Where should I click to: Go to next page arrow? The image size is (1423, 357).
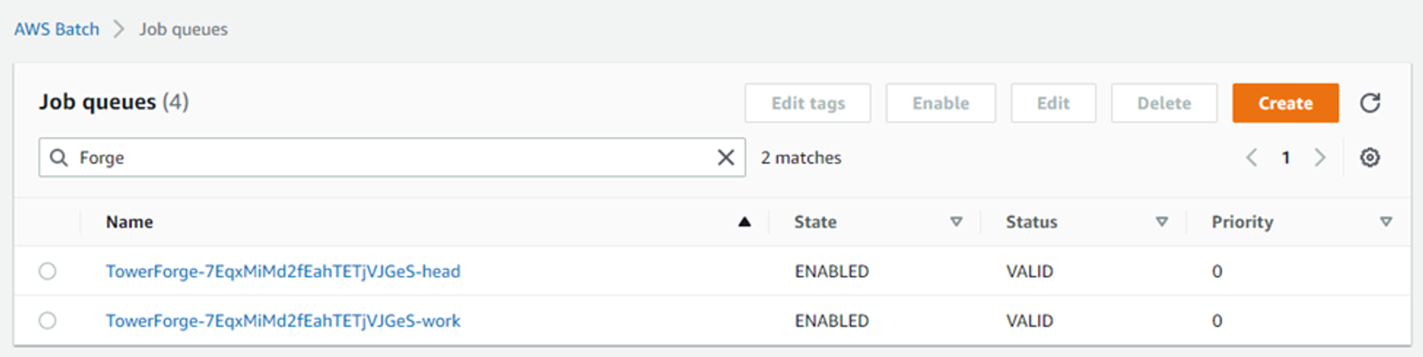(x=1320, y=157)
